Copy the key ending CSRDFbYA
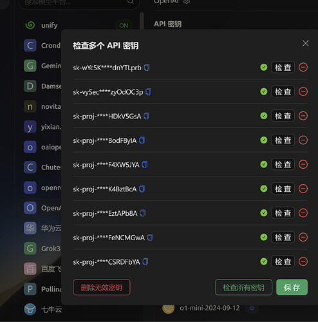 (x=145, y=261)
